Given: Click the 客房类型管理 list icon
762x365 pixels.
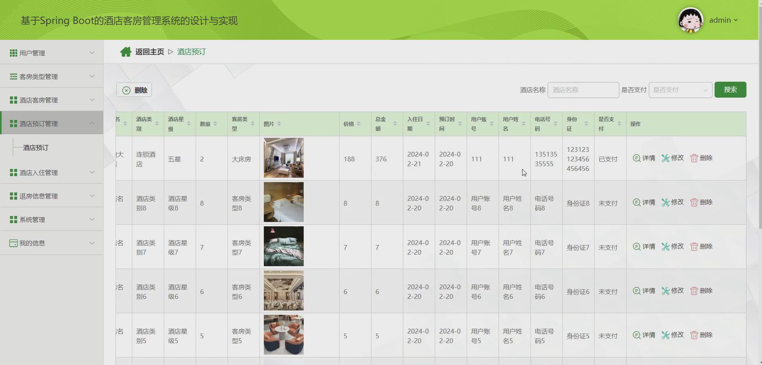Looking at the screenshot, I should coord(14,76).
